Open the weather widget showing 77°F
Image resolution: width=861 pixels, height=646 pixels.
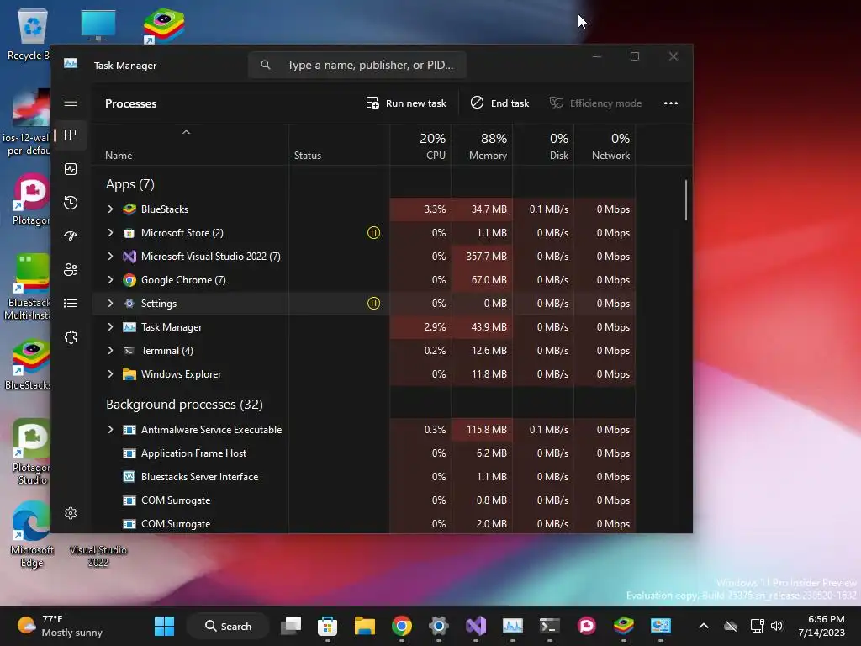(x=60, y=626)
